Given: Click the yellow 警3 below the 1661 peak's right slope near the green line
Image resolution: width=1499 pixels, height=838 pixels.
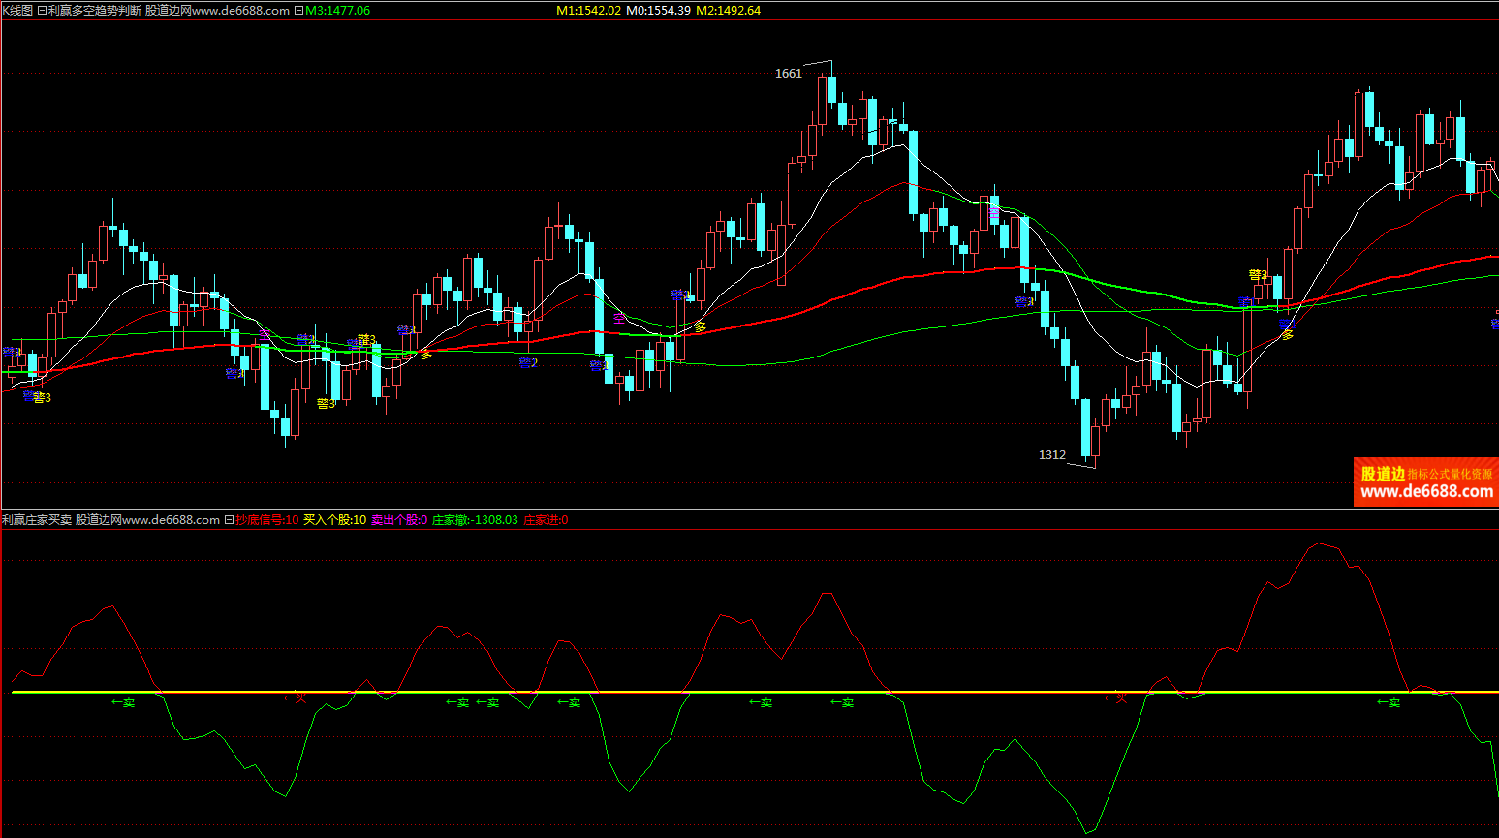Looking at the screenshot, I should click(x=1258, y=275).
